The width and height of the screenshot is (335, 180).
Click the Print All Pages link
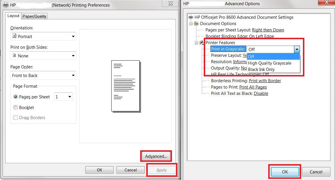253,87
